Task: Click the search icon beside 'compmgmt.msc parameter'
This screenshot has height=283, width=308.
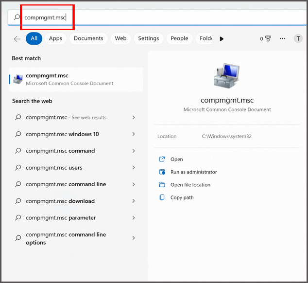Action: click(18, 218)
